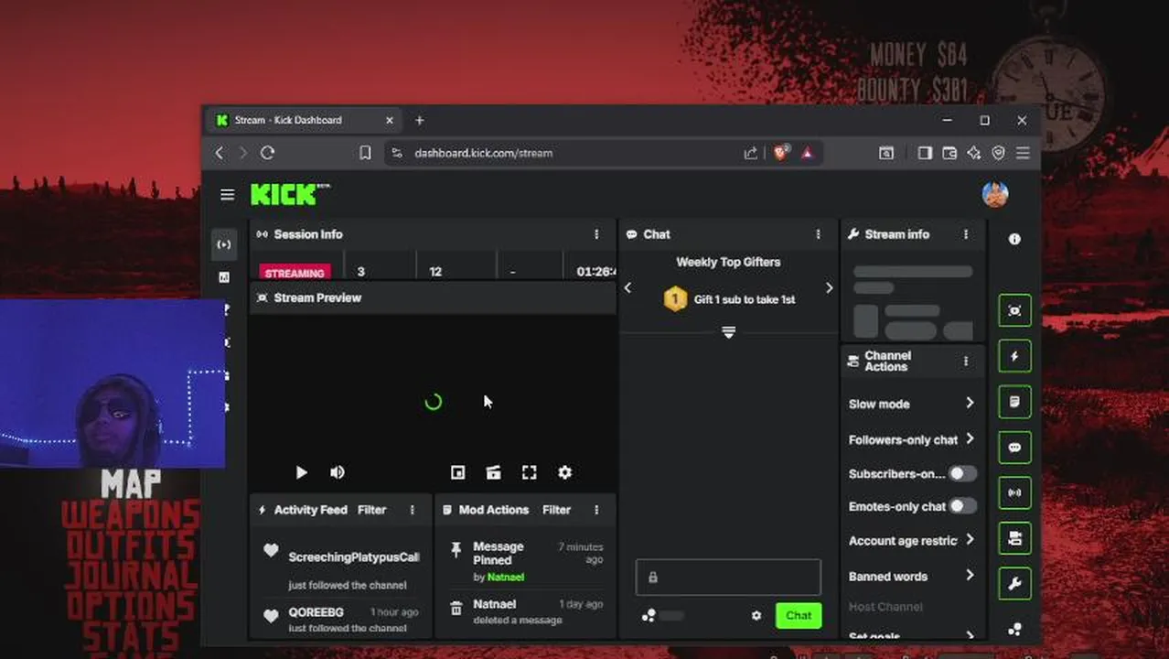Image resolution: width=1169 pixels, height=659 pixels.
Task: Click the green Chat send button
Action: pyautogui.click(x=798, y=615)
